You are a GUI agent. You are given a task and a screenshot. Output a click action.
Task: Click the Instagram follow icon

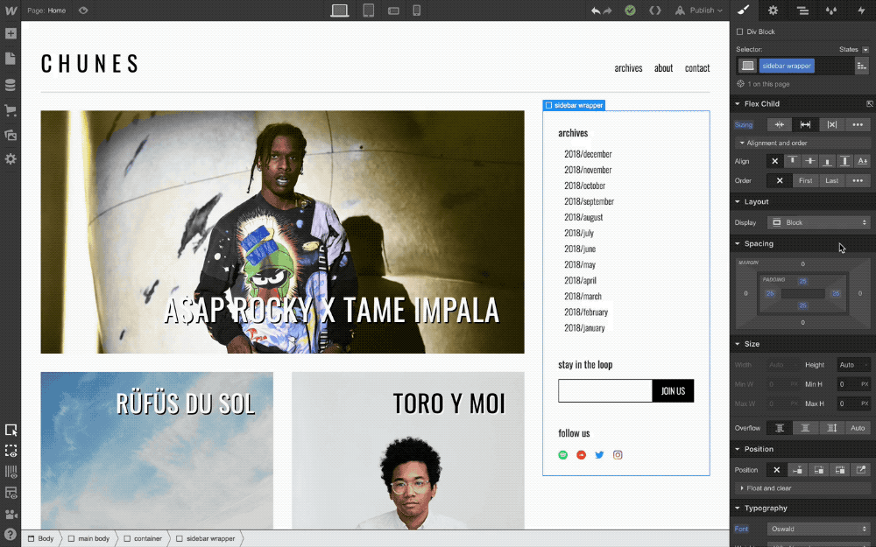tap(618, 455)
